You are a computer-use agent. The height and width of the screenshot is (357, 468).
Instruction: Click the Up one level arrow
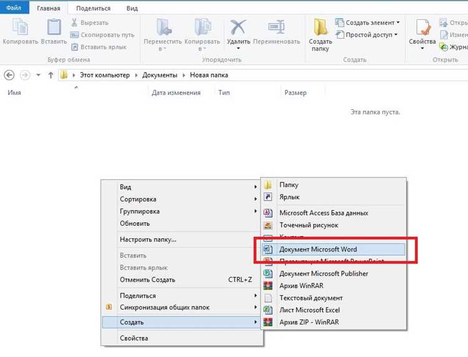51,76
